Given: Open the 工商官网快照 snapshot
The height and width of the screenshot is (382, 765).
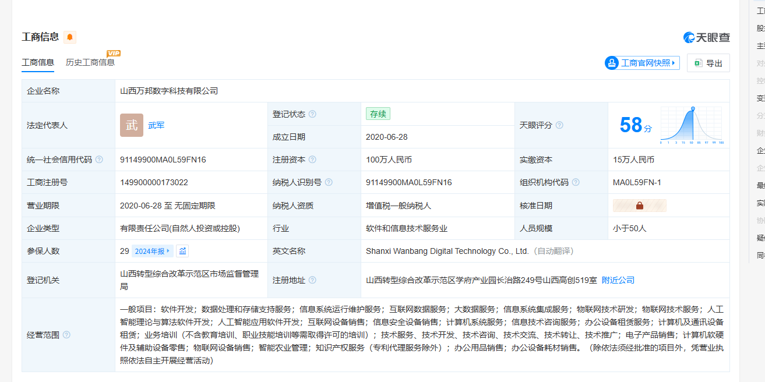Looking at the screenshot, I should (x=642, y=63).
